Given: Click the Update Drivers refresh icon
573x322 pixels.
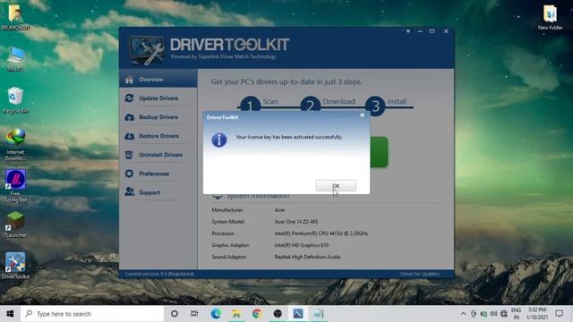Looking at the screenshot, I should click(x=129, y=98).
